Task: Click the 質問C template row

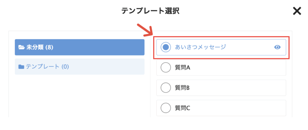Action: [x=221, y=108]
